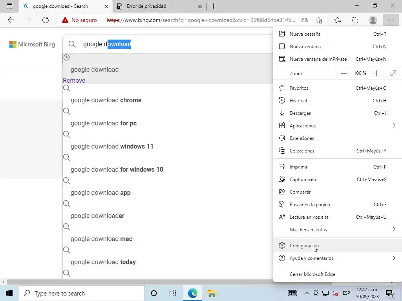Add this page to favorites star icon
Screen dimensions: 402x301
point(319,20)
